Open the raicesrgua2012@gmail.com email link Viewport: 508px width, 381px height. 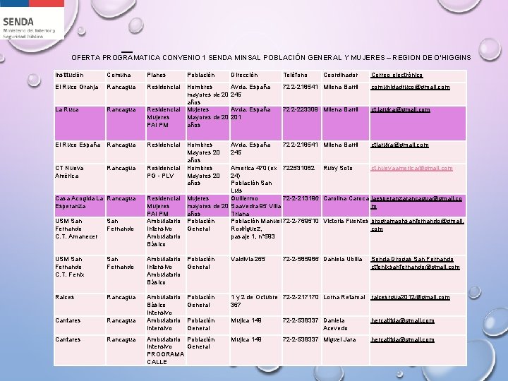(x=410, y=298)
